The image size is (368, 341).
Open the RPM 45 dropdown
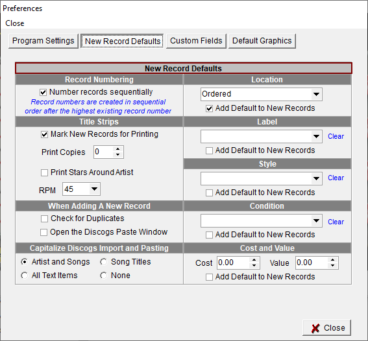[x=94, y=189]
